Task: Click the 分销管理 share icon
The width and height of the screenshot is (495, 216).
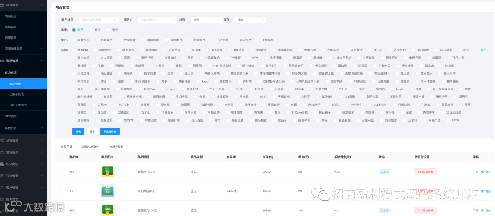Action: [2, 140]
